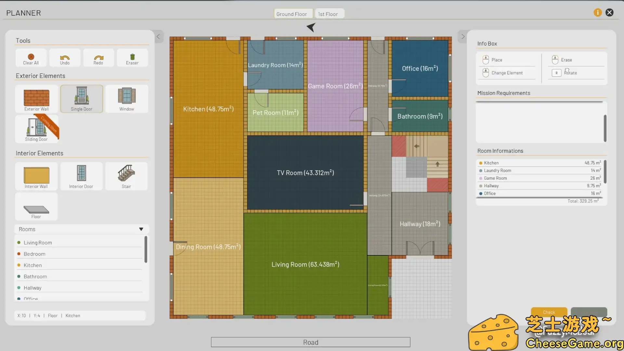The image size is (624, 351).
Task: Select Living Room in rooms list
Action: (38, 243)
